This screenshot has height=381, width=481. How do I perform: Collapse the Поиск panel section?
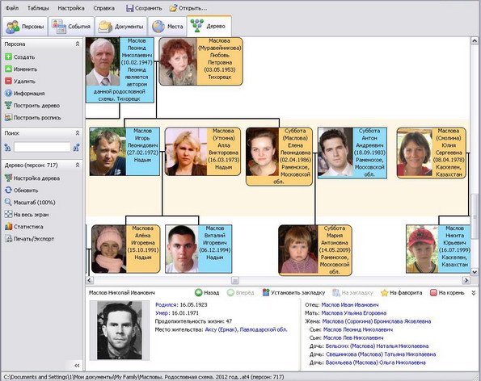click(78, 133)
